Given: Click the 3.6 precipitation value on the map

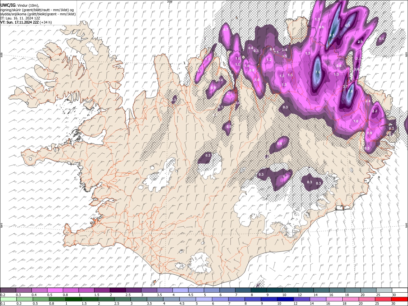Looking at the screenshot, I should 357,69.
